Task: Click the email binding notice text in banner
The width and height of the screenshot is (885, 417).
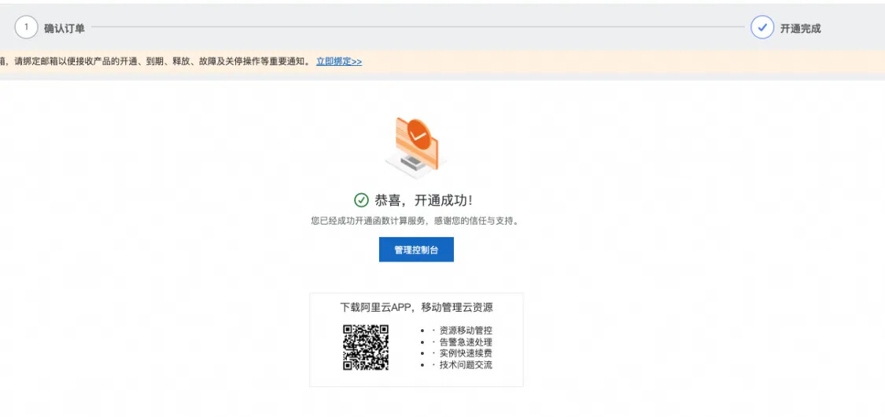Action: click(x=155, y=61)
